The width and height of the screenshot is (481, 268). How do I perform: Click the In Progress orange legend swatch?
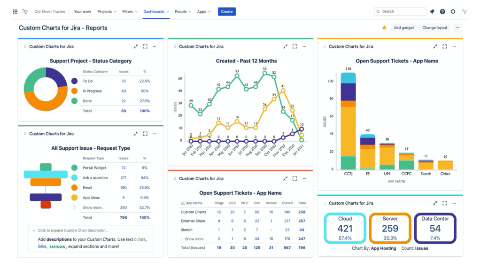[x=74, y=91]
